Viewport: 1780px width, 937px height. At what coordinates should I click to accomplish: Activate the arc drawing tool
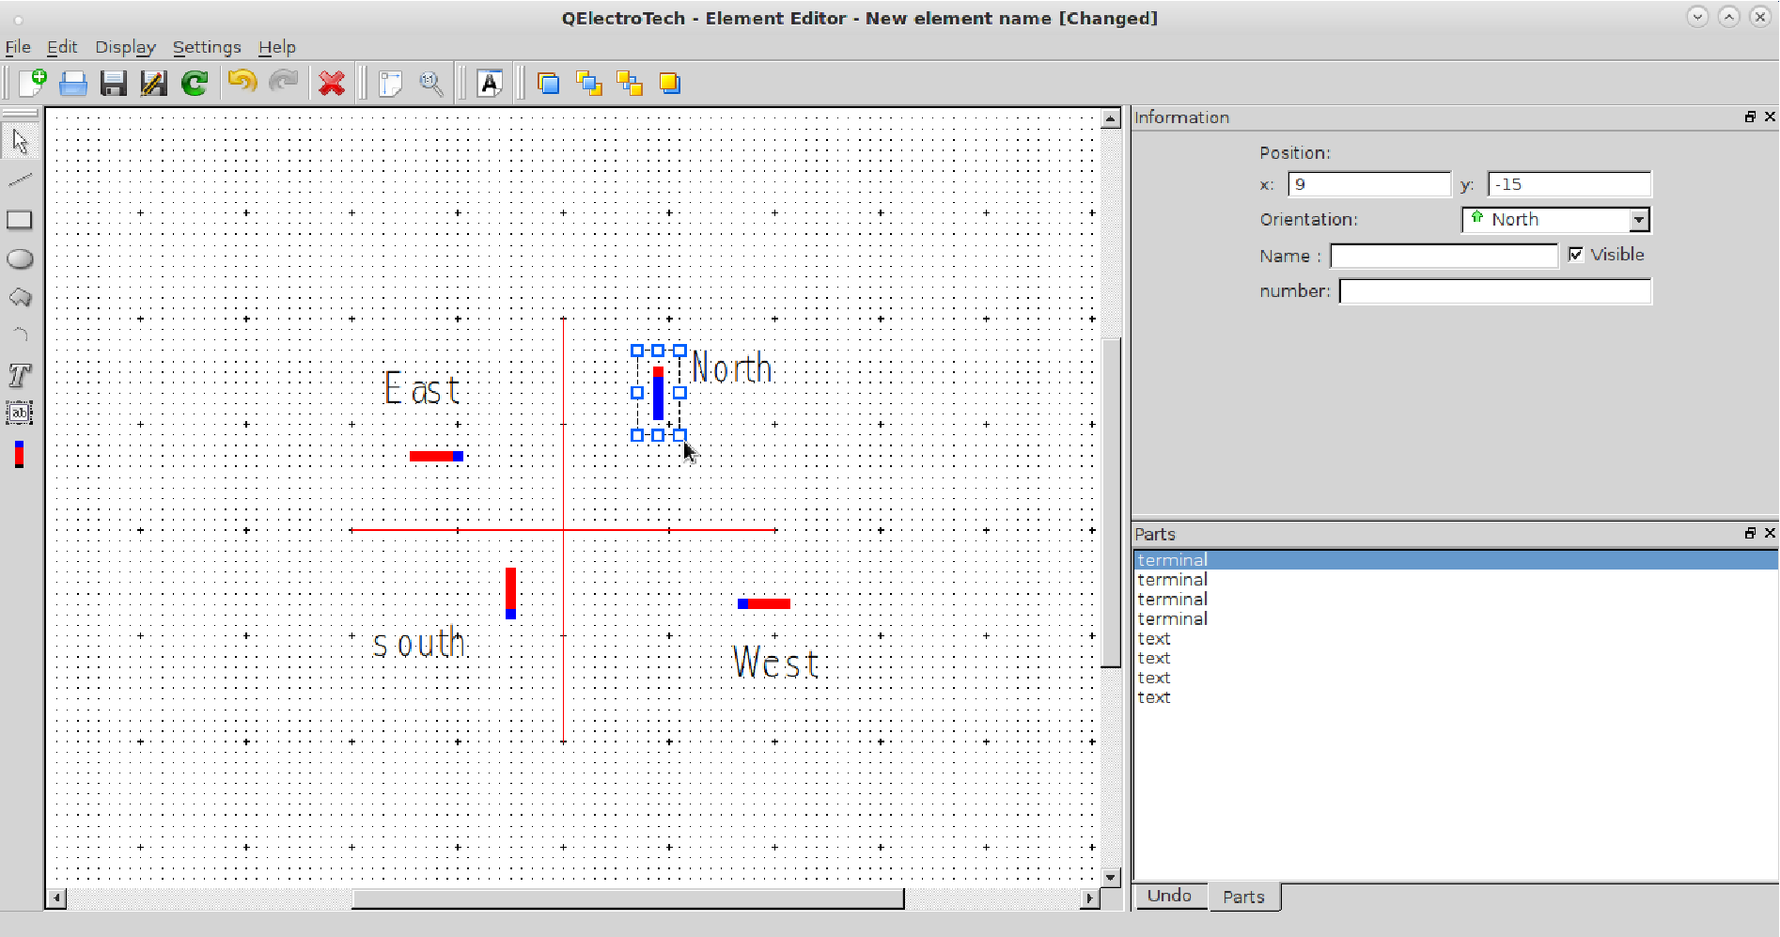coord(20,335)
